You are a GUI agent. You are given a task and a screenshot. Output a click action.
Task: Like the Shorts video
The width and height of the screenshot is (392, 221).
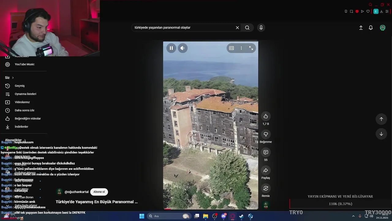click(x=266, y=116)
